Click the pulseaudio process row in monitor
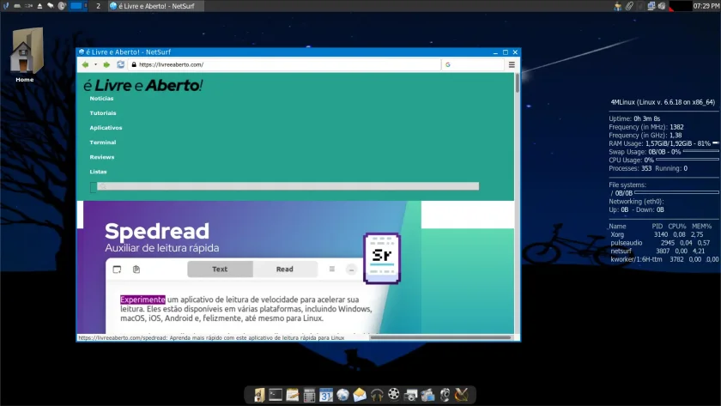Screen dimensions: 721x406 pos(660,243)
